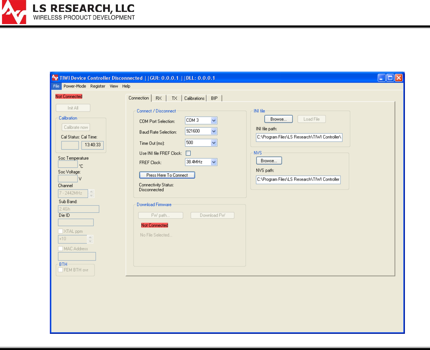The image size is (430, 350).
Task: Click Press Here To Connect button
Action: (167, 175)
